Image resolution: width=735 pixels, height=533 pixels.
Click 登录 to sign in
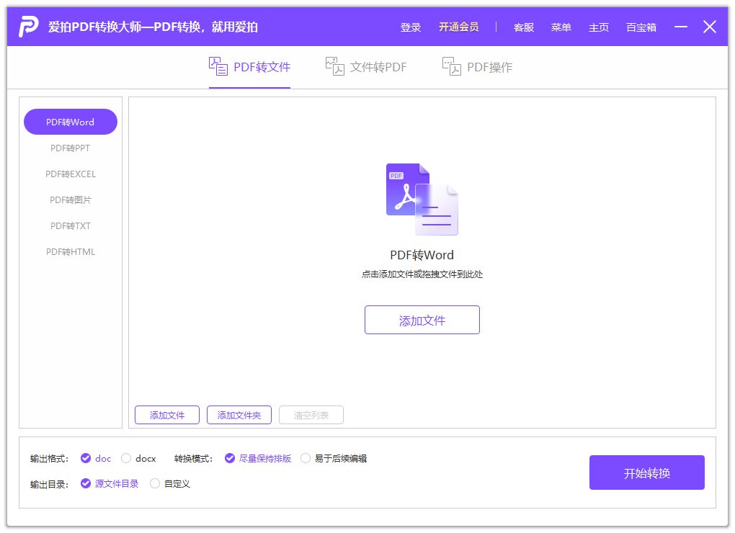(410, 27)
